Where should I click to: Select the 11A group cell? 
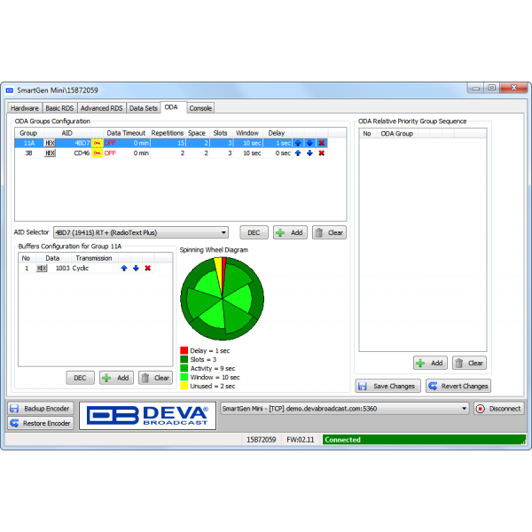tap(29, 143)
